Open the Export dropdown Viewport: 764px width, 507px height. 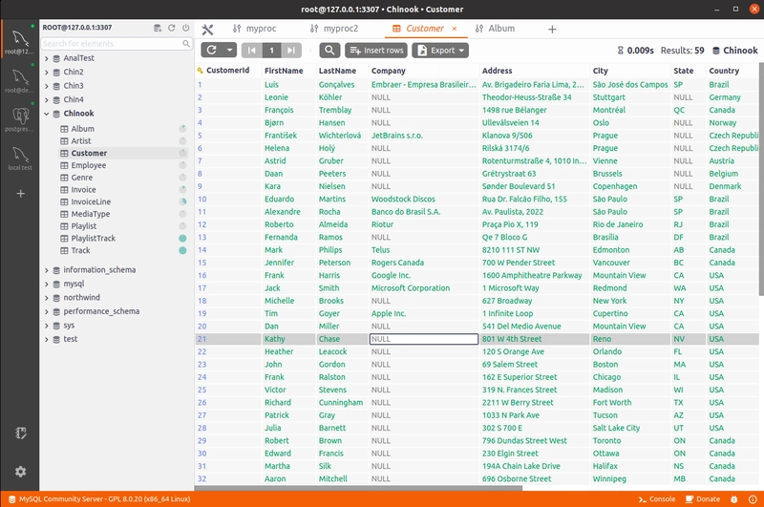tap(440, 51)
